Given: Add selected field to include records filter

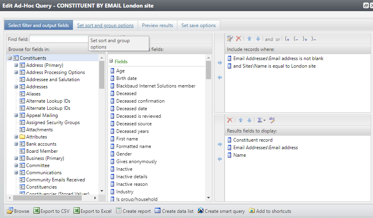Looking at the screenshot, I should [x=220, y=63].
